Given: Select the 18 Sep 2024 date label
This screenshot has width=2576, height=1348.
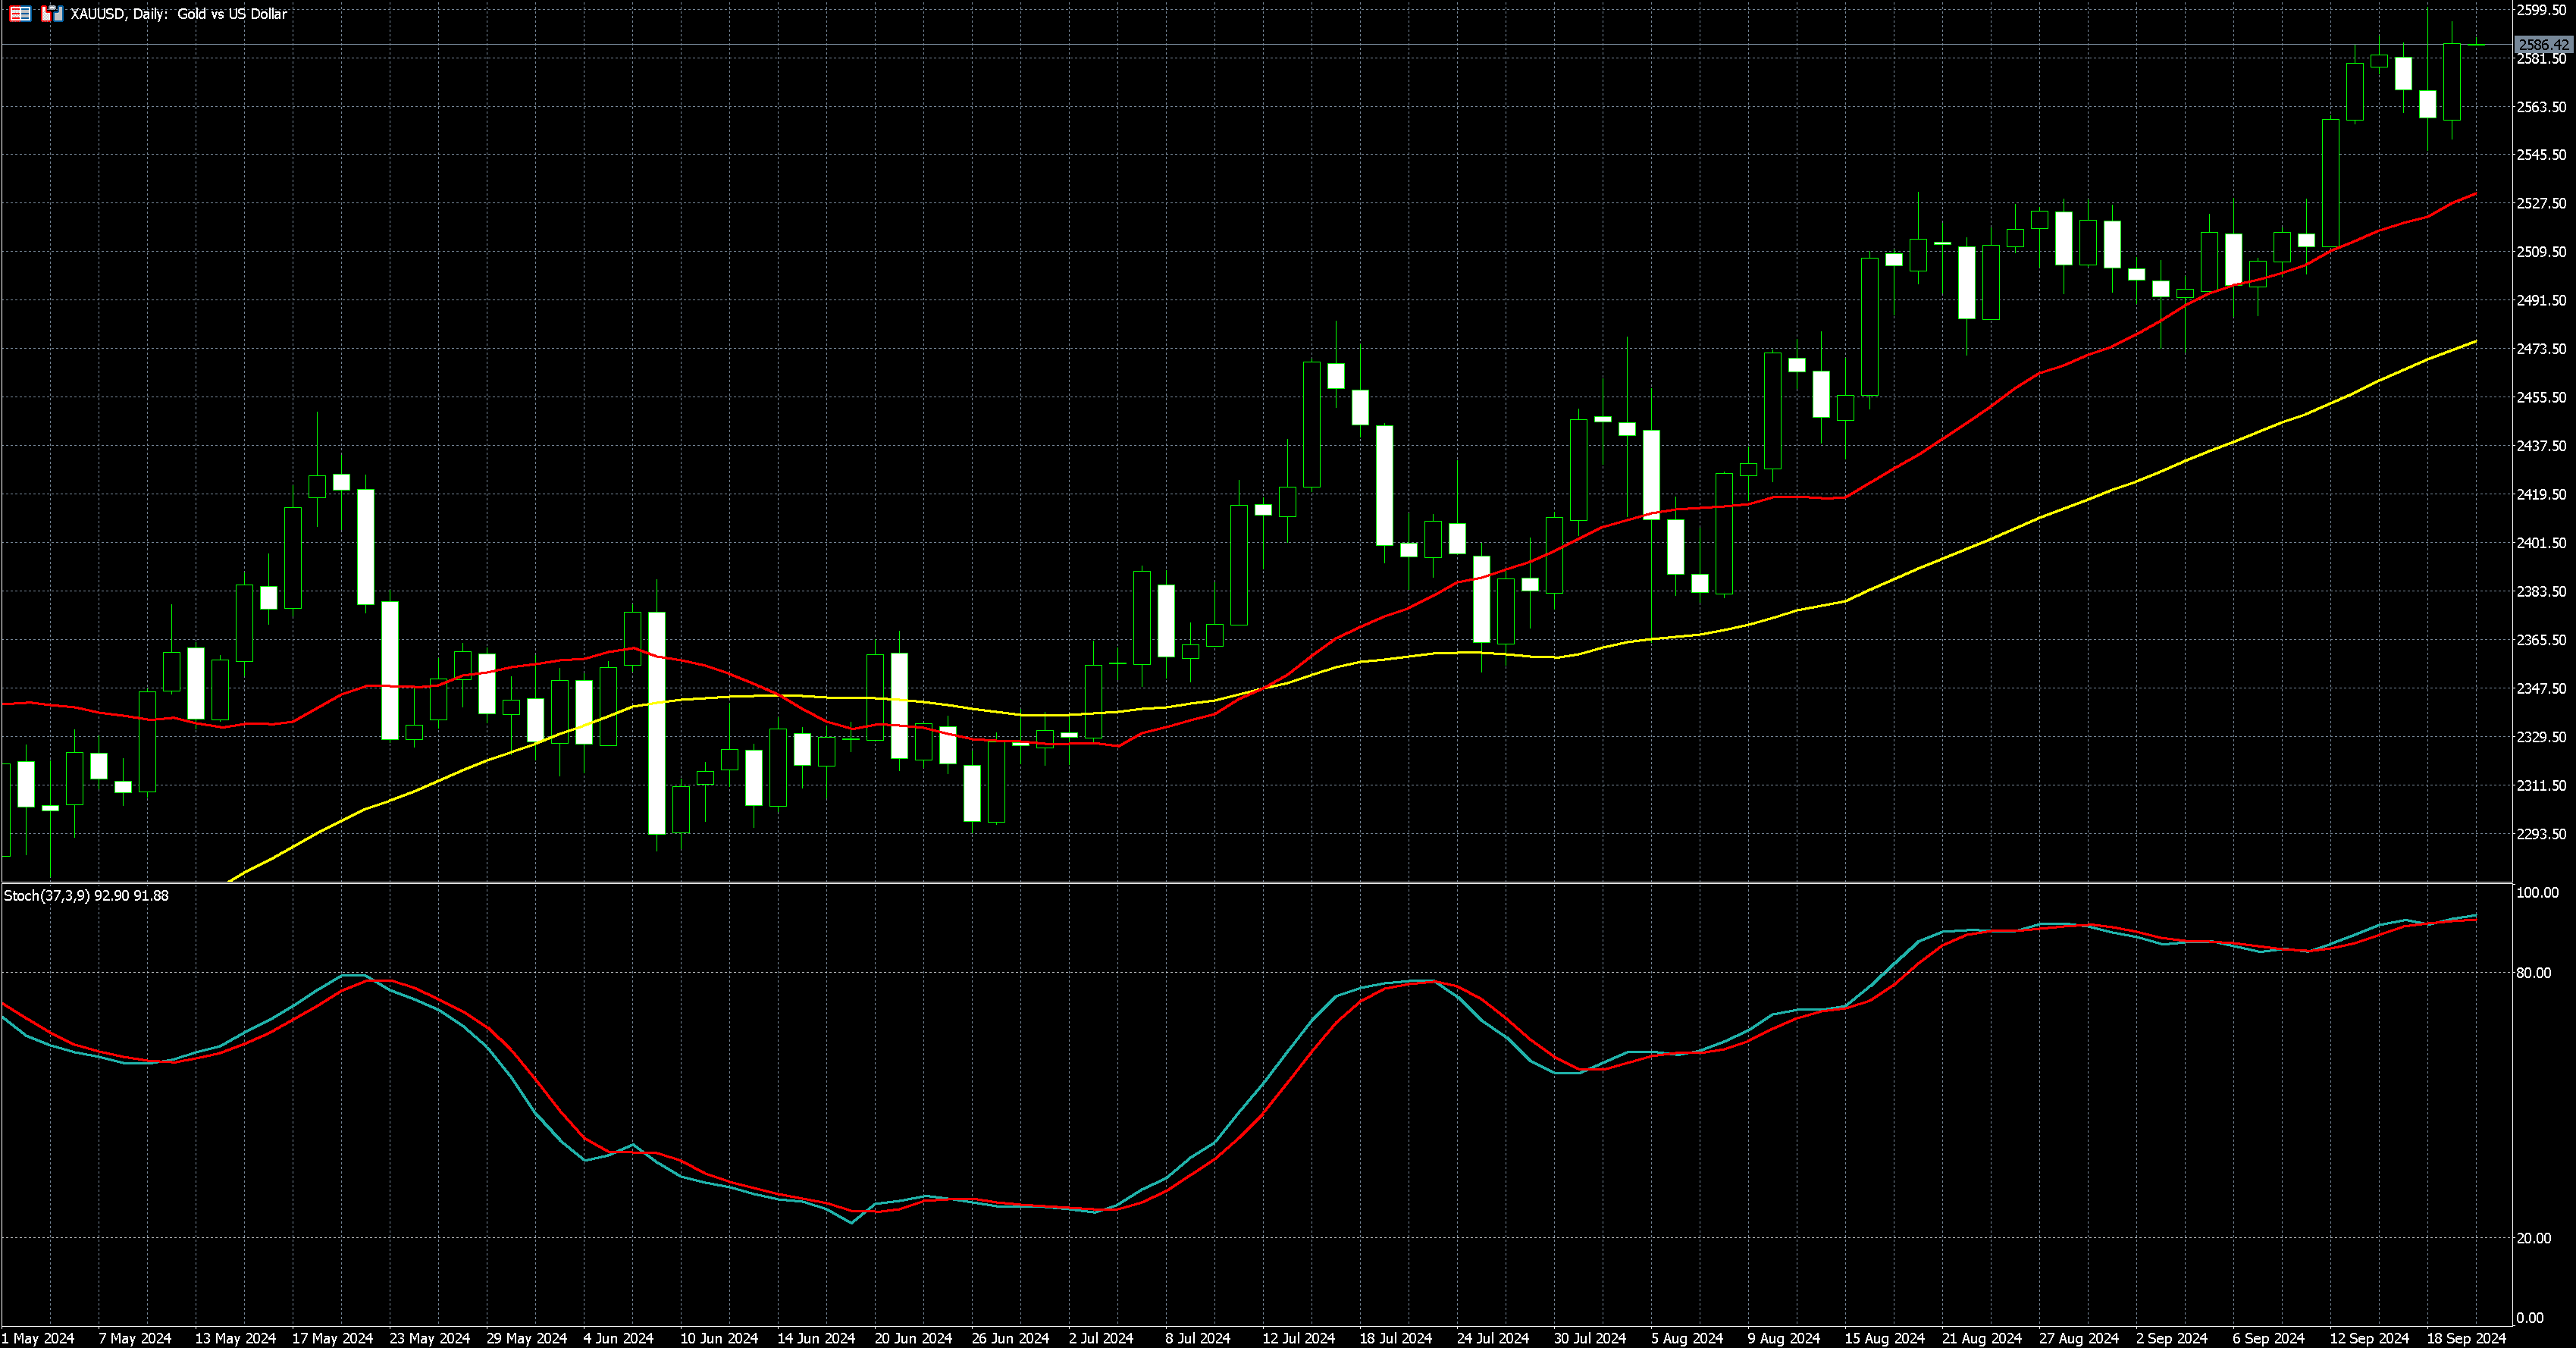Looking at the screenshot, I should pos(2467,1338).
